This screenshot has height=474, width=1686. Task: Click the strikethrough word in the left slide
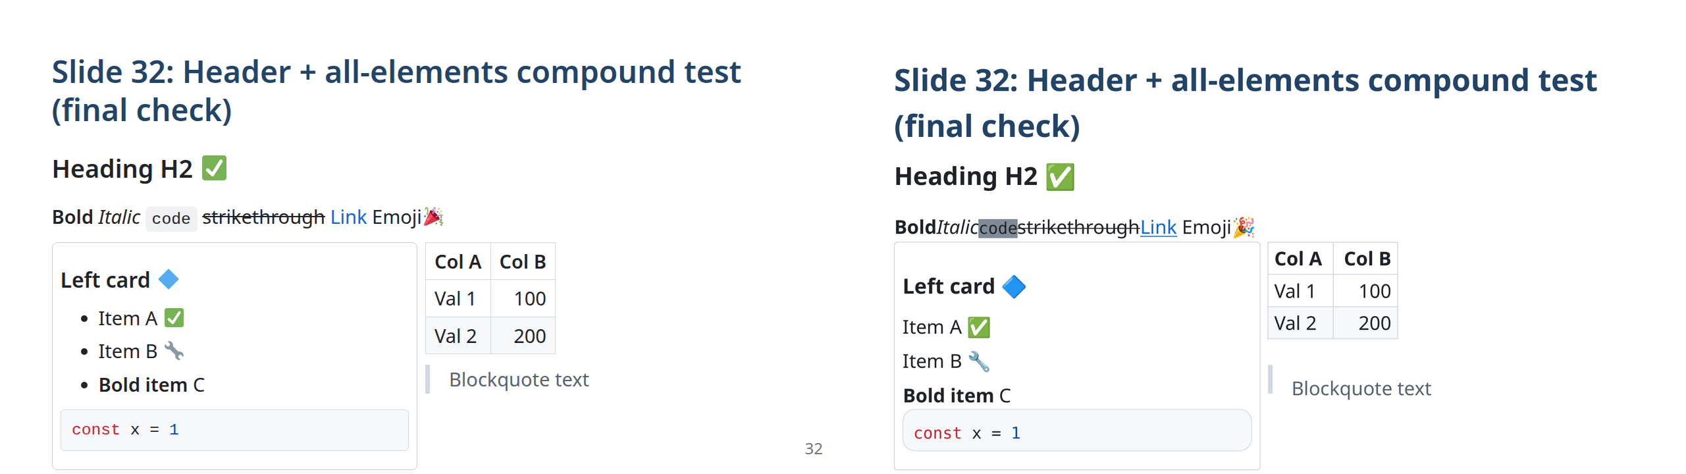pyautogui.click(x=263, y=217)
